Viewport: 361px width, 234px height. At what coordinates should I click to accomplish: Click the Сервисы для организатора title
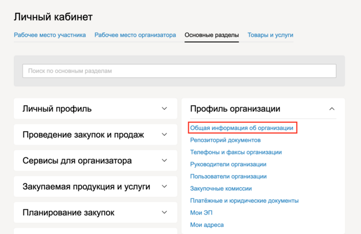click(77, 161)
